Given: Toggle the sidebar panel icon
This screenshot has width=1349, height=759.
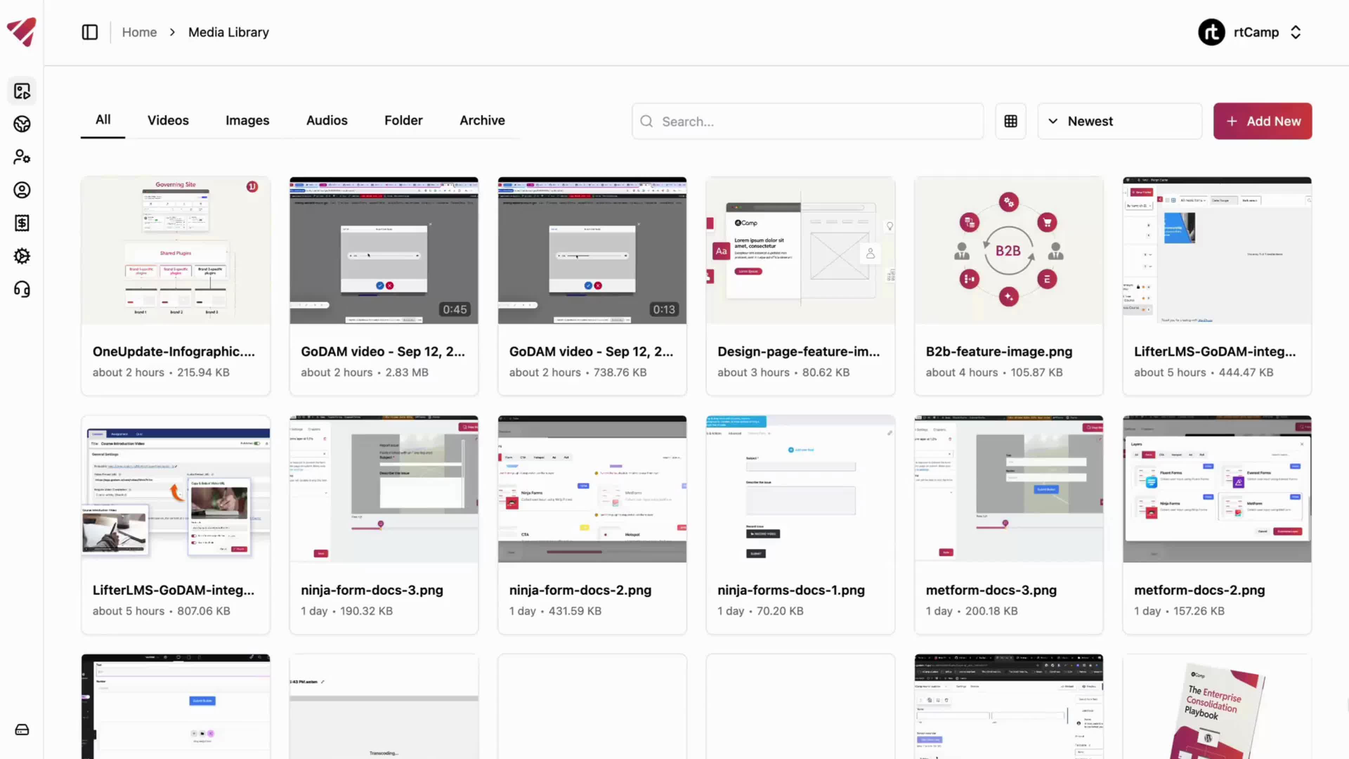Looking at the screenshot, I should (90, 32).
